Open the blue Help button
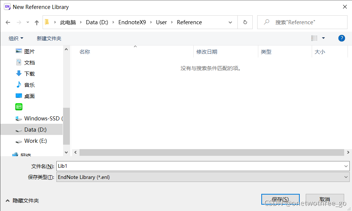 342,38
